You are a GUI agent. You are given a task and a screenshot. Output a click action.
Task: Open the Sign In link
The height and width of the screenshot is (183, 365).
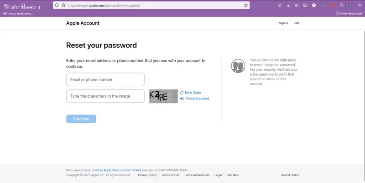[x=283, y=23]
